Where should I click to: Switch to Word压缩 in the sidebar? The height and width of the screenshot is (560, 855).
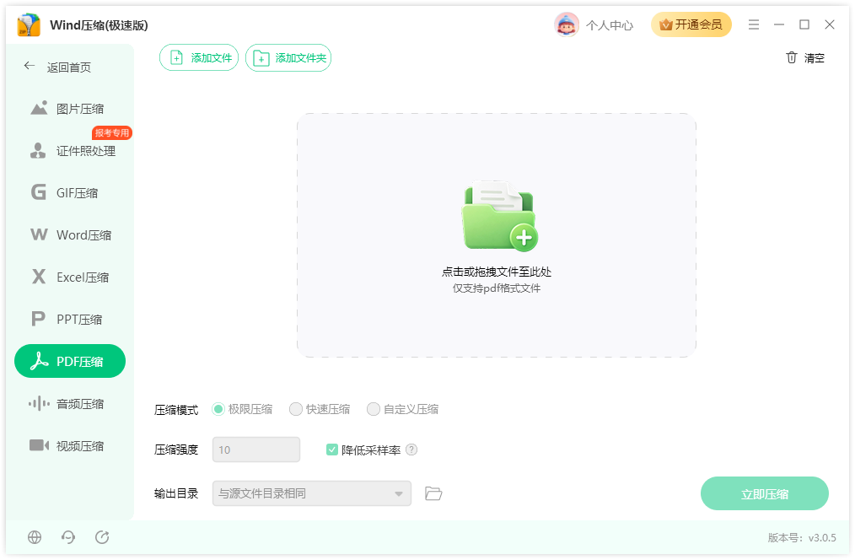[70, 235]
